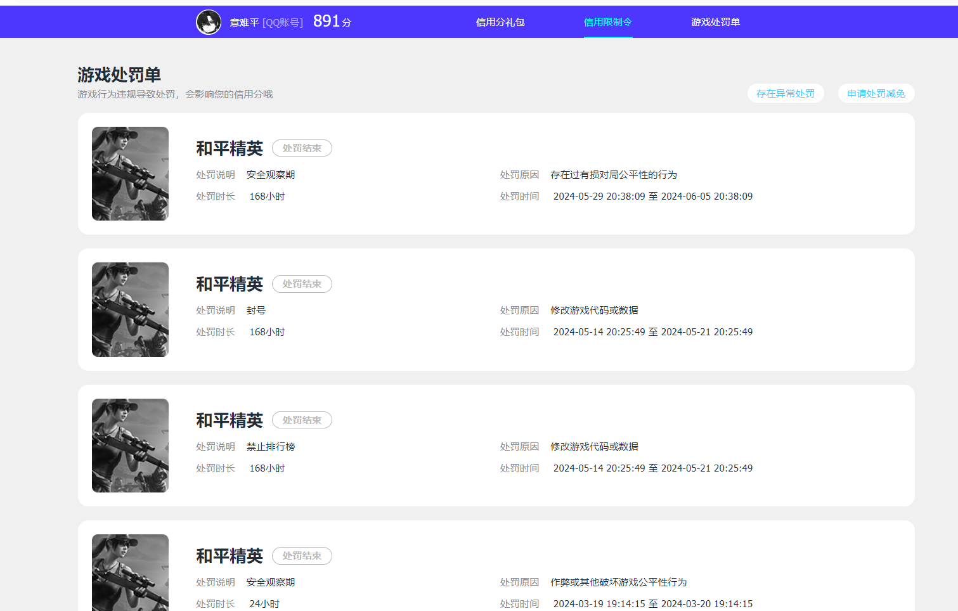This screenshot has width=958, height=611.
Task: Click the 处罚结束 badge on the first card
Action: coord(302,148)
